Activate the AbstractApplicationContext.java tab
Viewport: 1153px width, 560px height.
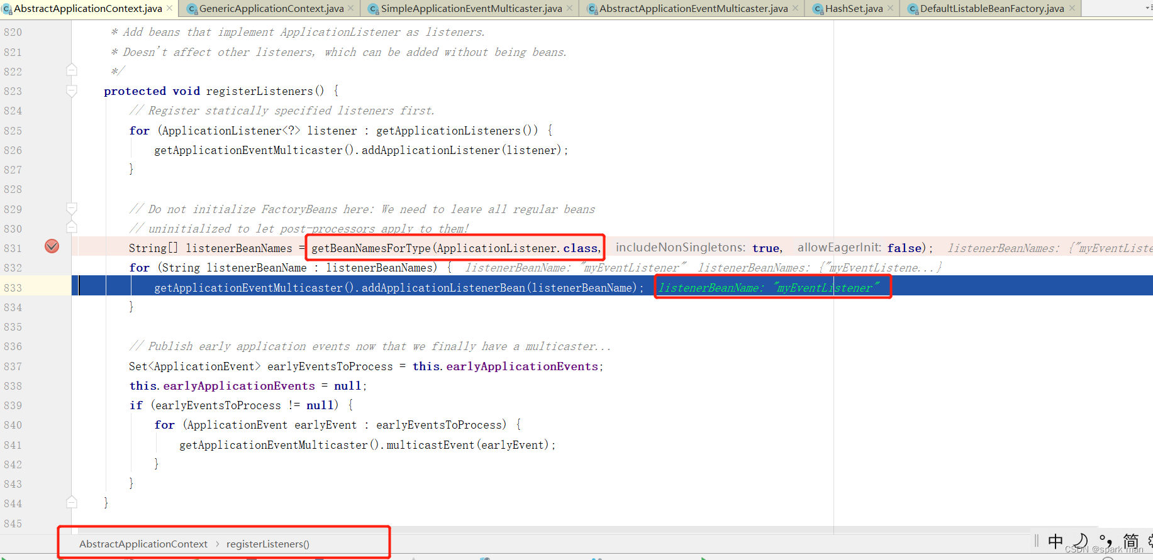point(88,8)
